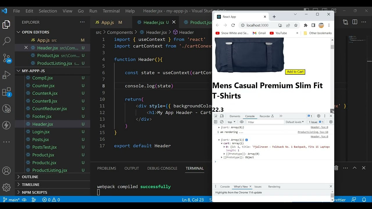
Task: Show more DevTools tabs chevron
Action: pyautogui.click(x=281, y=116)
